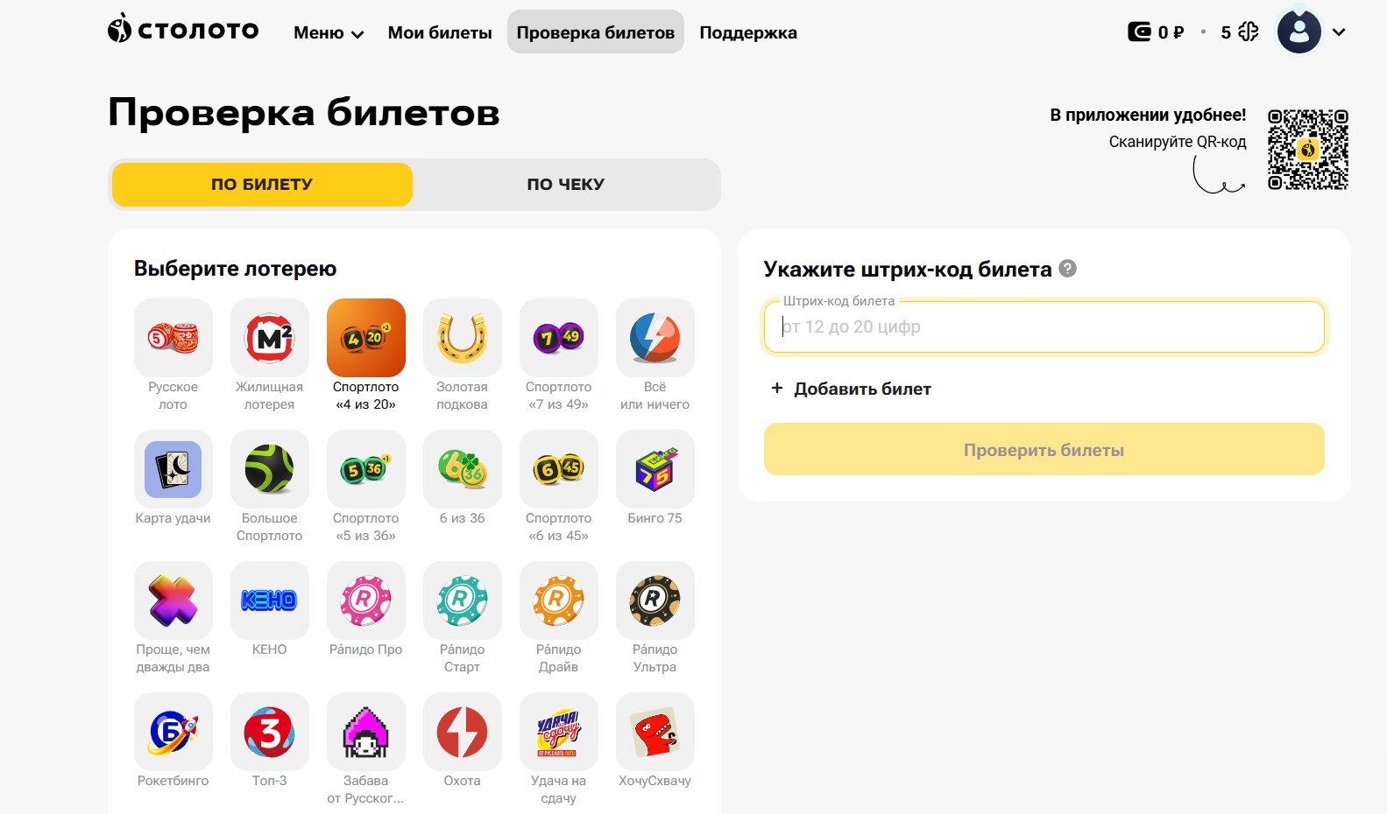
Task: Select Спортлото «4 из 20» lottery
Action: tap(365, 338)
